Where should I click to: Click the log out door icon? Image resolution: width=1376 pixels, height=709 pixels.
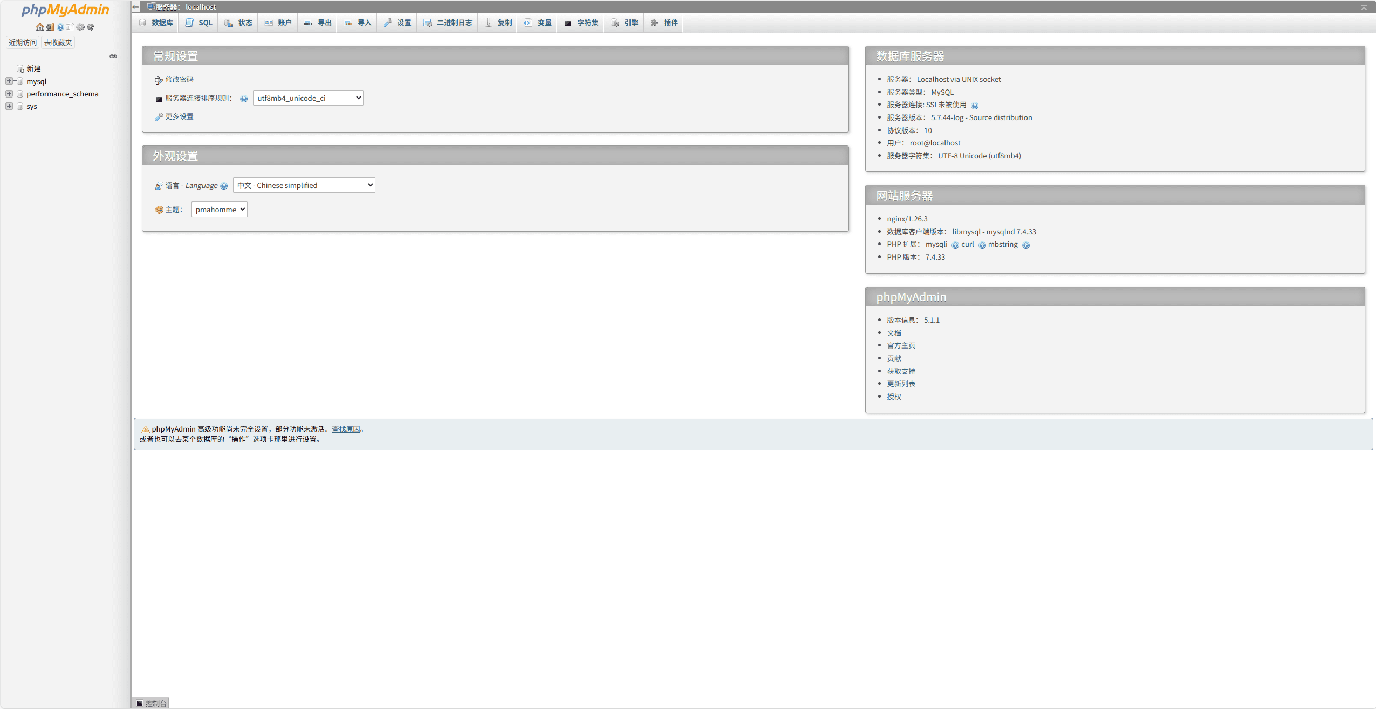tap(50, 27)
